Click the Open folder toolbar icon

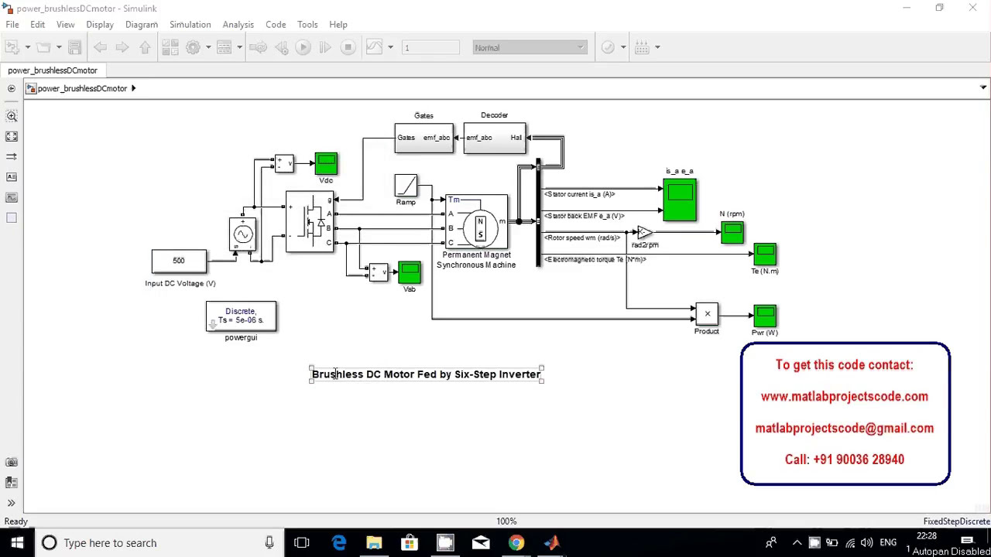tap(43, 48)
